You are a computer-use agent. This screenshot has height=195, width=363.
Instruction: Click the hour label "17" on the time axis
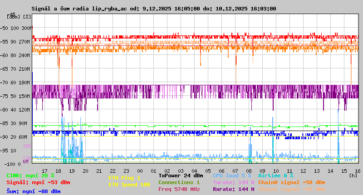click(x=44, y=171)
